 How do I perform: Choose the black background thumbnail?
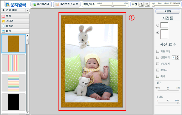tap(14, 102)
